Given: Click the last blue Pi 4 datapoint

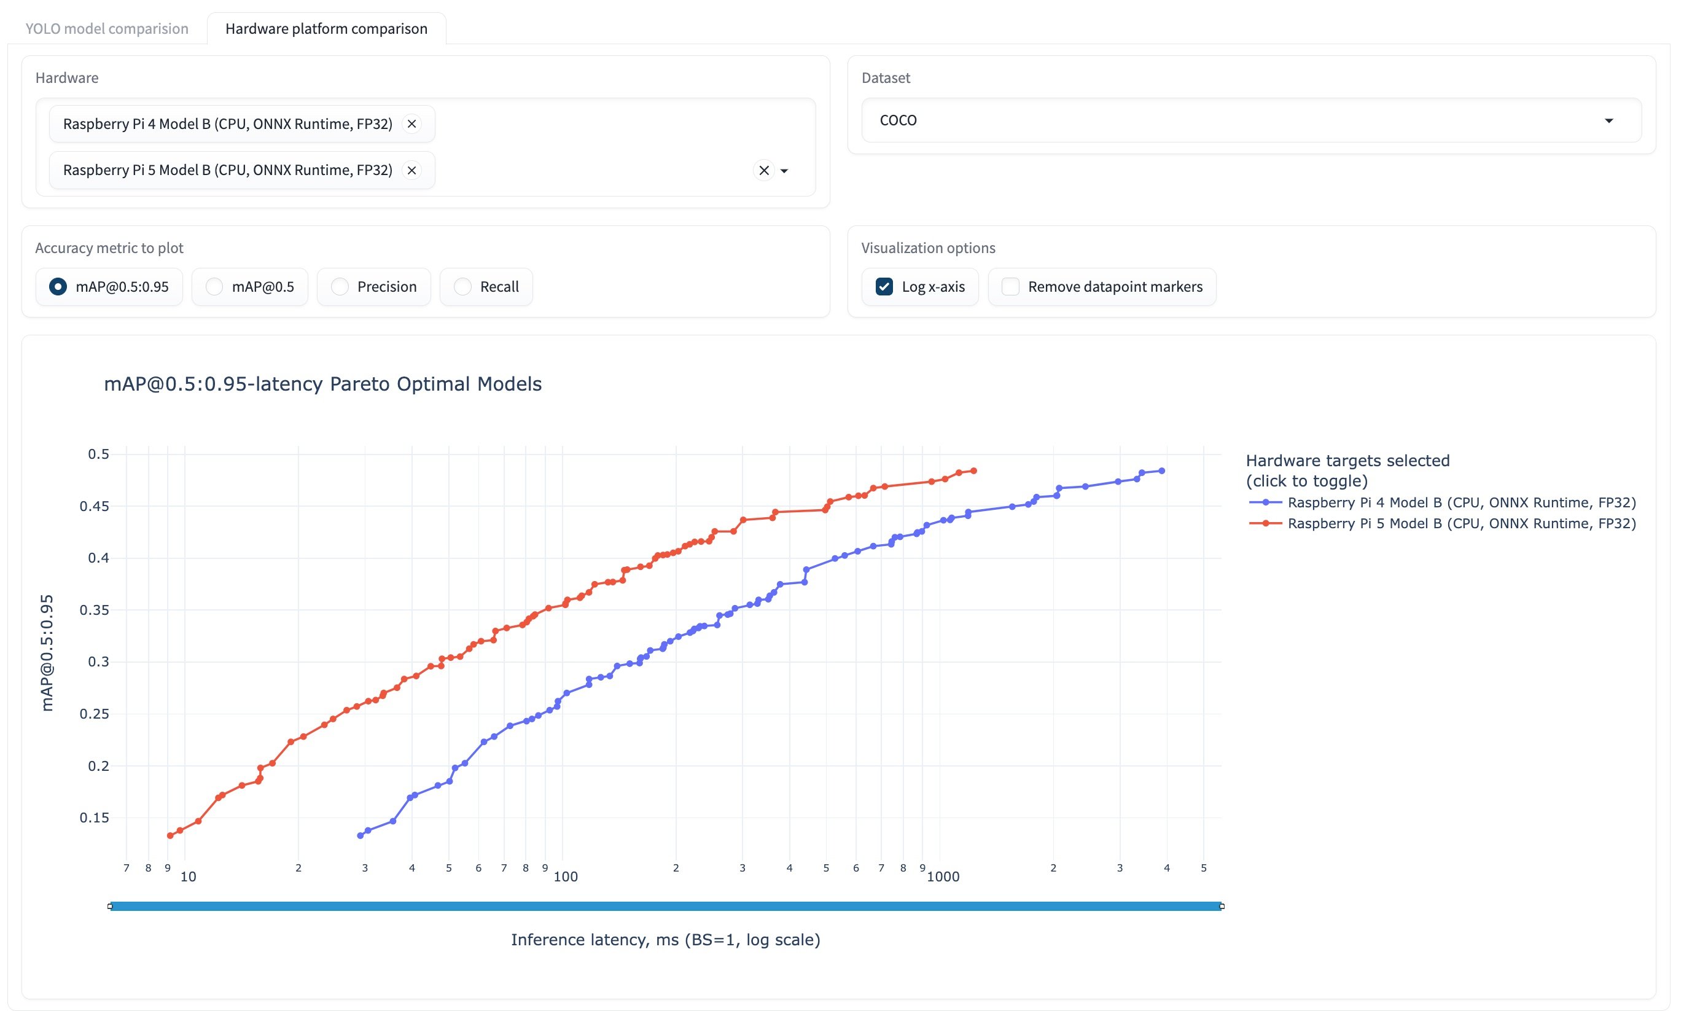Looking at the screenshot, I should pyautogui.click(x=1161, y=470).
